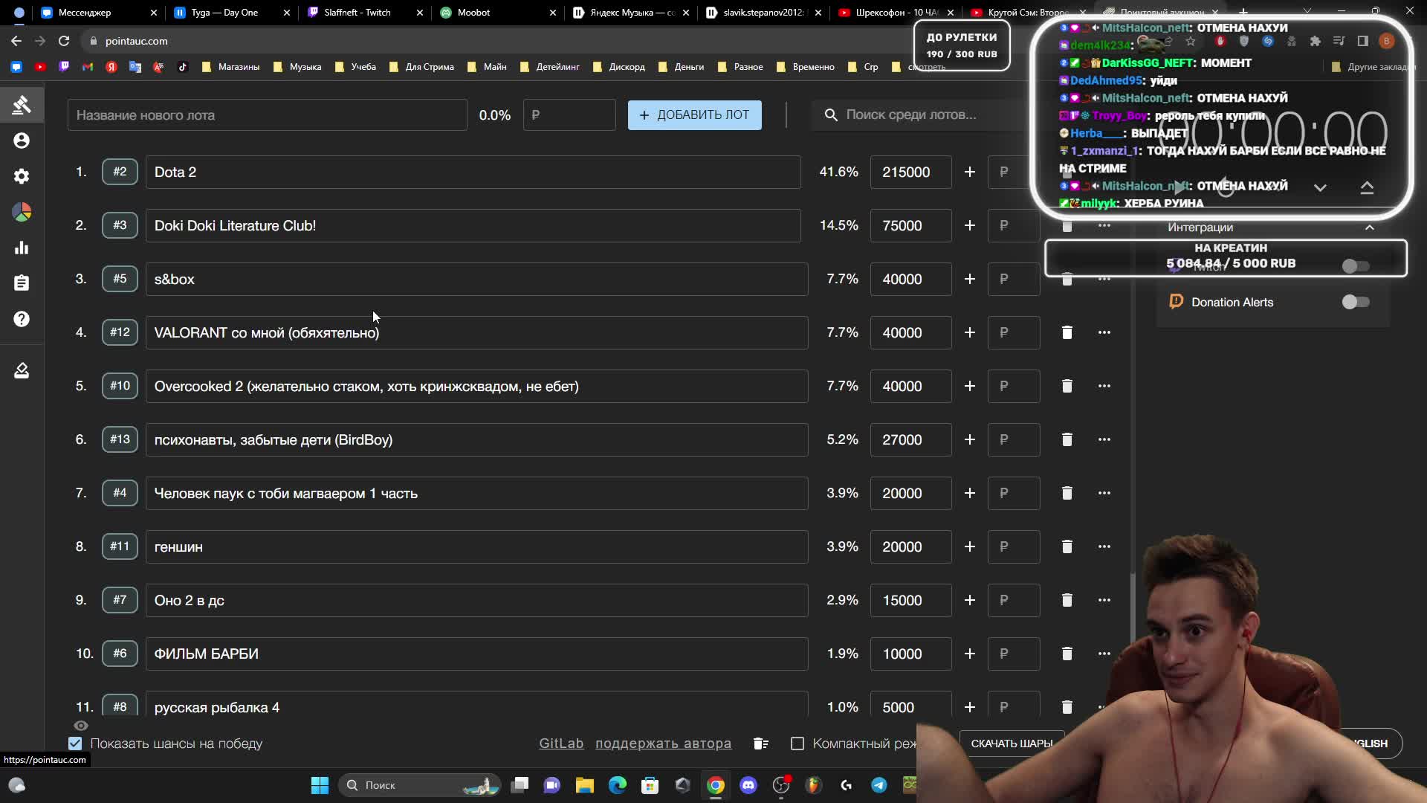The image size is (1427, 803).
Task: Add amount to Doki Doki Literature Club plus
Action: tap(969, 225)
